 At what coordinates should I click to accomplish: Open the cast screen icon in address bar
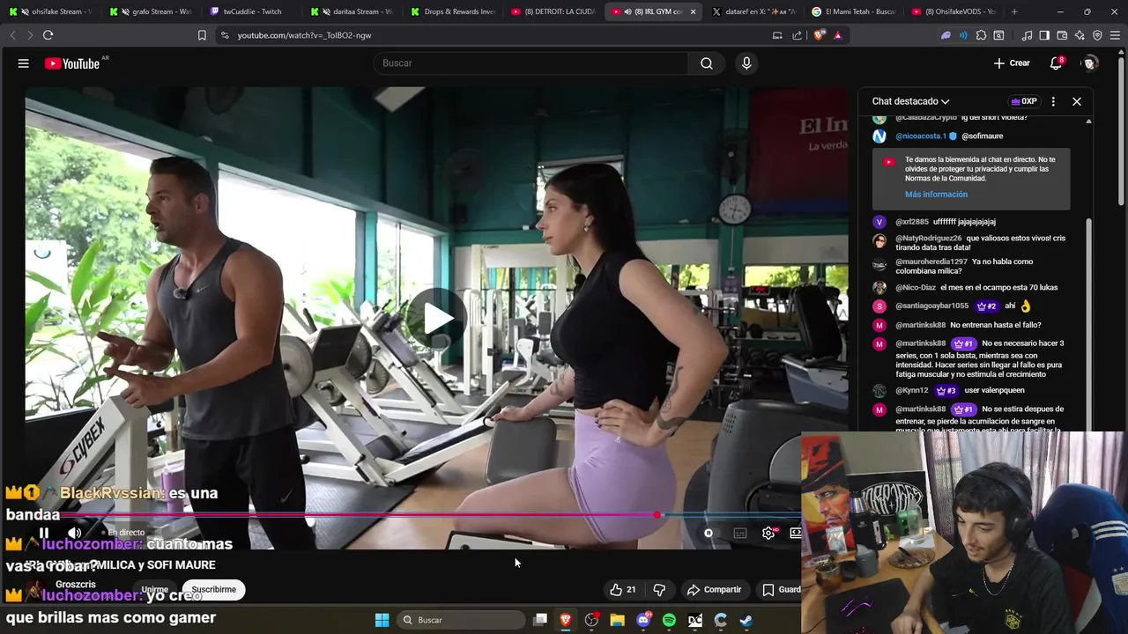pyautogui.click(x=777, y=35)
